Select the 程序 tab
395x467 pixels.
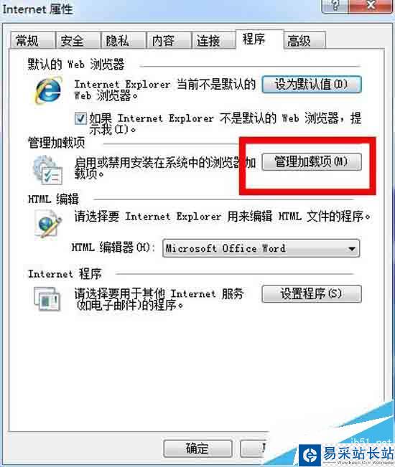[259, 39]
